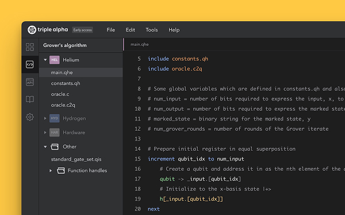The image size is (345, 215).
Task: Click the Function handles box icon
Action: point(61,170)
